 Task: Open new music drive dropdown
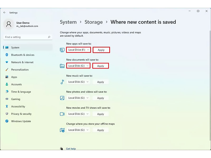(78, 82)
